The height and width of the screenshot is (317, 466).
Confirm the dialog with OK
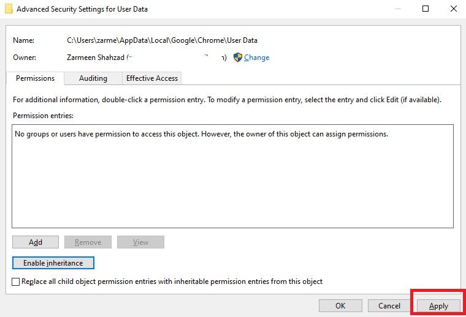pyautogui.click(x=340, y=305)
